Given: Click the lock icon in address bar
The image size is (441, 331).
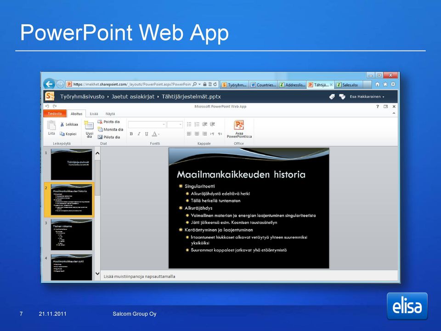Looking at the screenshot, I should pyautogui.click(x=205, y=84).
